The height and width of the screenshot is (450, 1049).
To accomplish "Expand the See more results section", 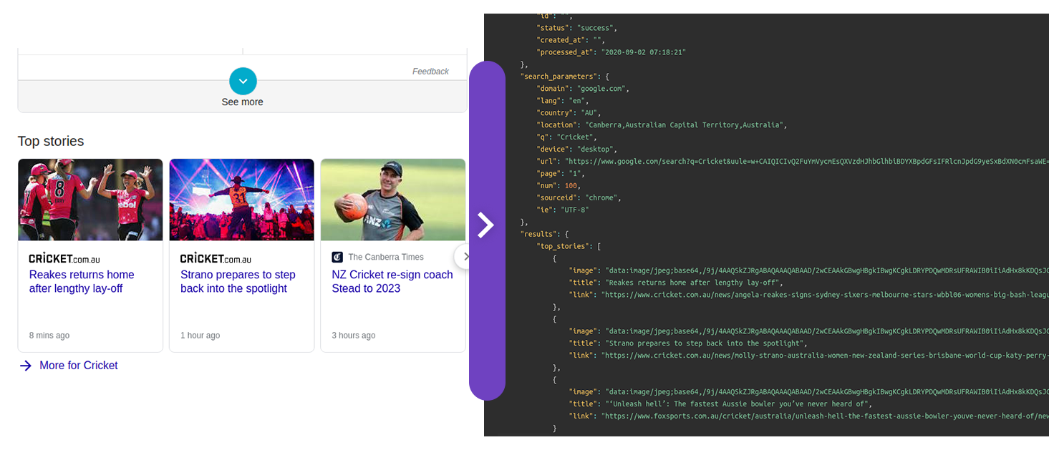I will point(242,102).
